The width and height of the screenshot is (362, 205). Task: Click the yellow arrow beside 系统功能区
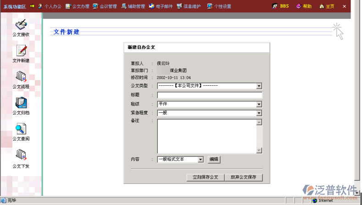click(x=32, y=6)
